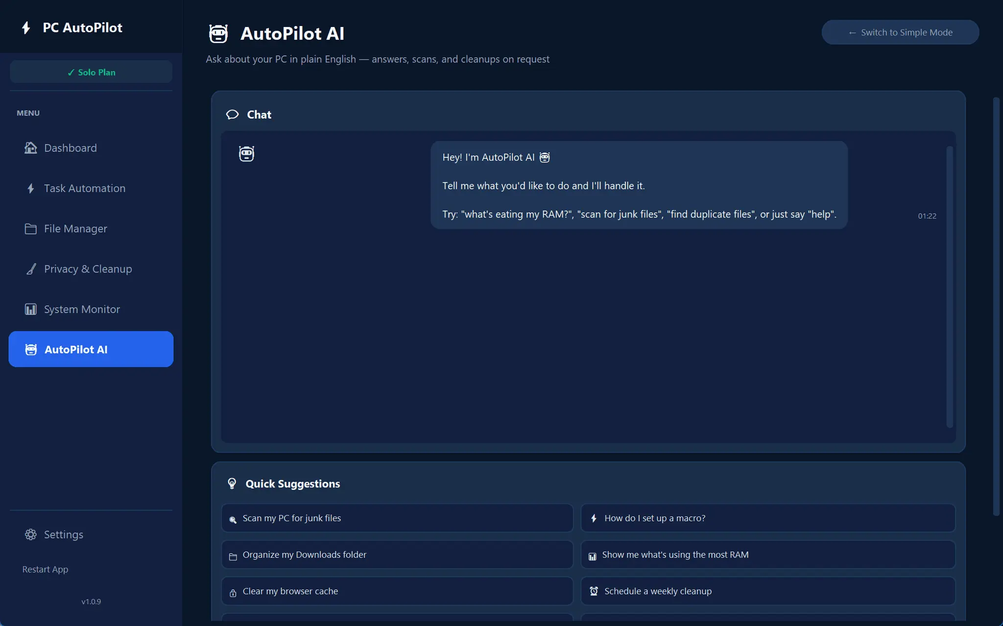Click the Settings gear icon

click(x=31, y=534)
